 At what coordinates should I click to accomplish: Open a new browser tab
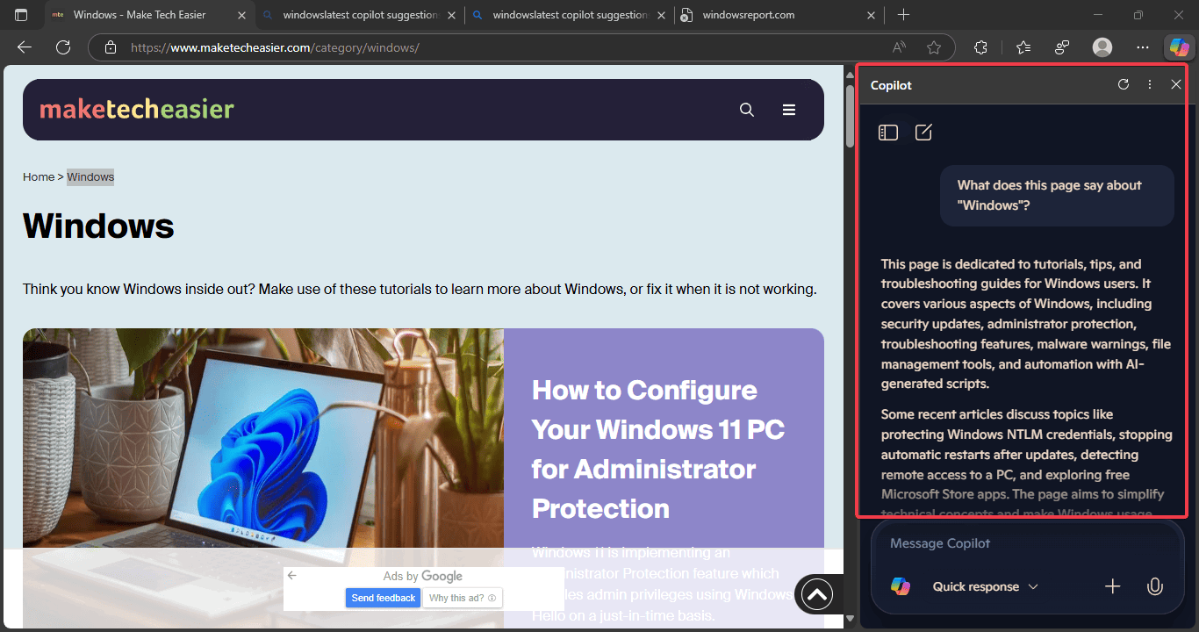click(904, 15)
